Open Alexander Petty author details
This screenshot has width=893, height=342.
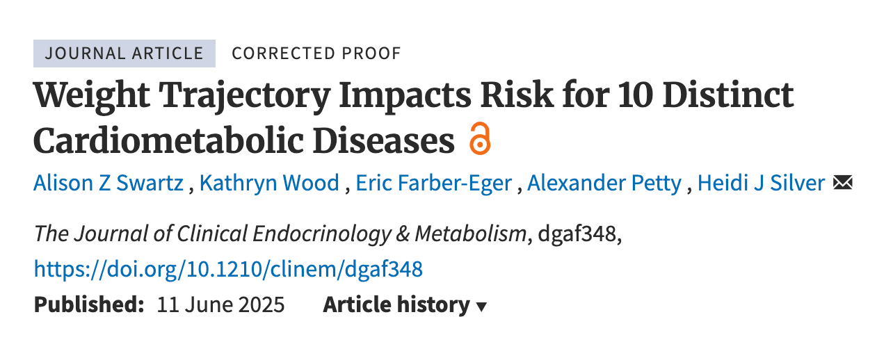click(x=604, y=184)
